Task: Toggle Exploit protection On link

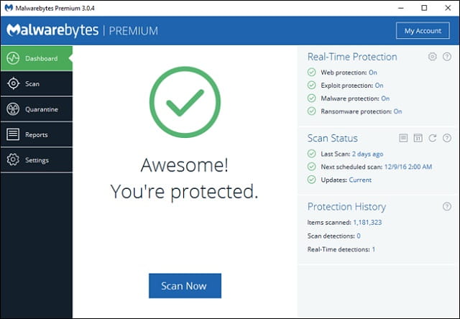Action: (x=379, y=85)
